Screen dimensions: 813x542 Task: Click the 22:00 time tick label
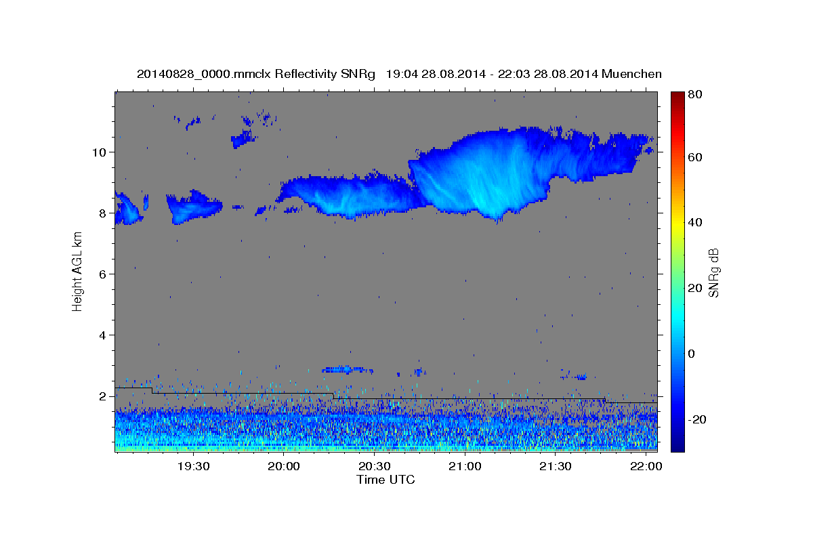pos(646,467)
